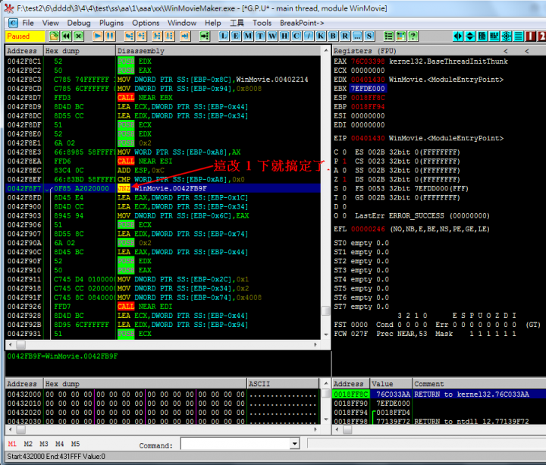This screenshot has height=465, width=546.
Task: Click cyan horizontal arrows toolbar icon
Action: coord(458,36)
